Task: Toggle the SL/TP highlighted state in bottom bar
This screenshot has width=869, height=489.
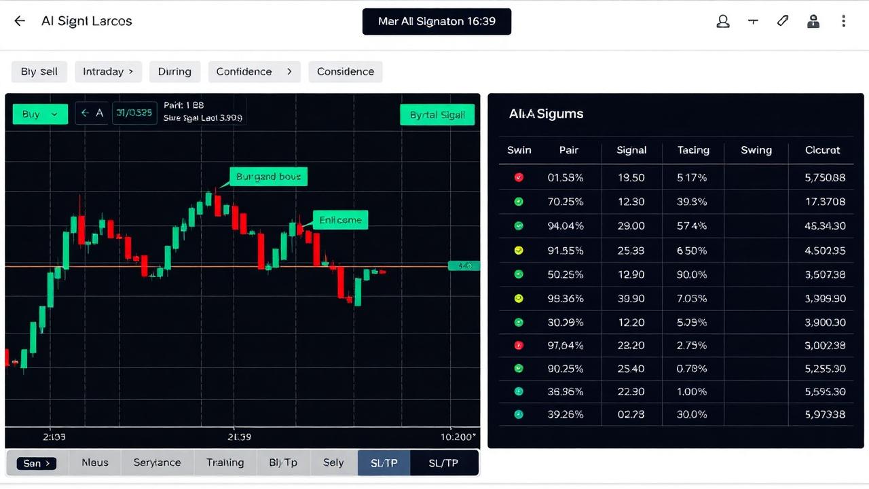Action: coord(384,463)
